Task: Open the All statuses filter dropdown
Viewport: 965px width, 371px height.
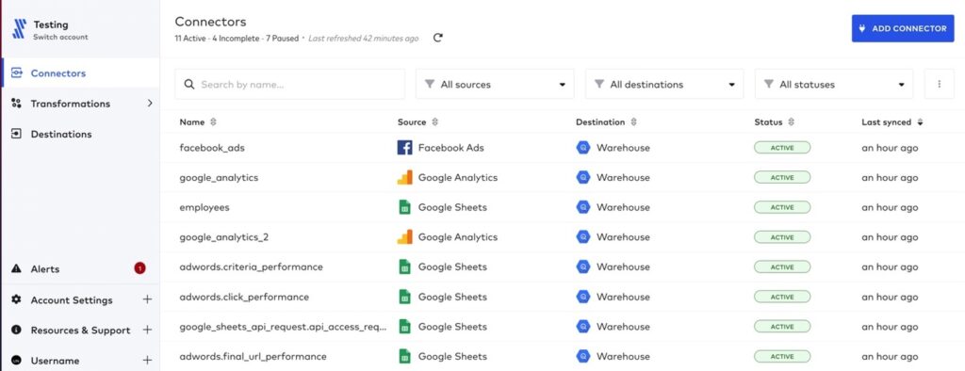Action: pos(834,85)
